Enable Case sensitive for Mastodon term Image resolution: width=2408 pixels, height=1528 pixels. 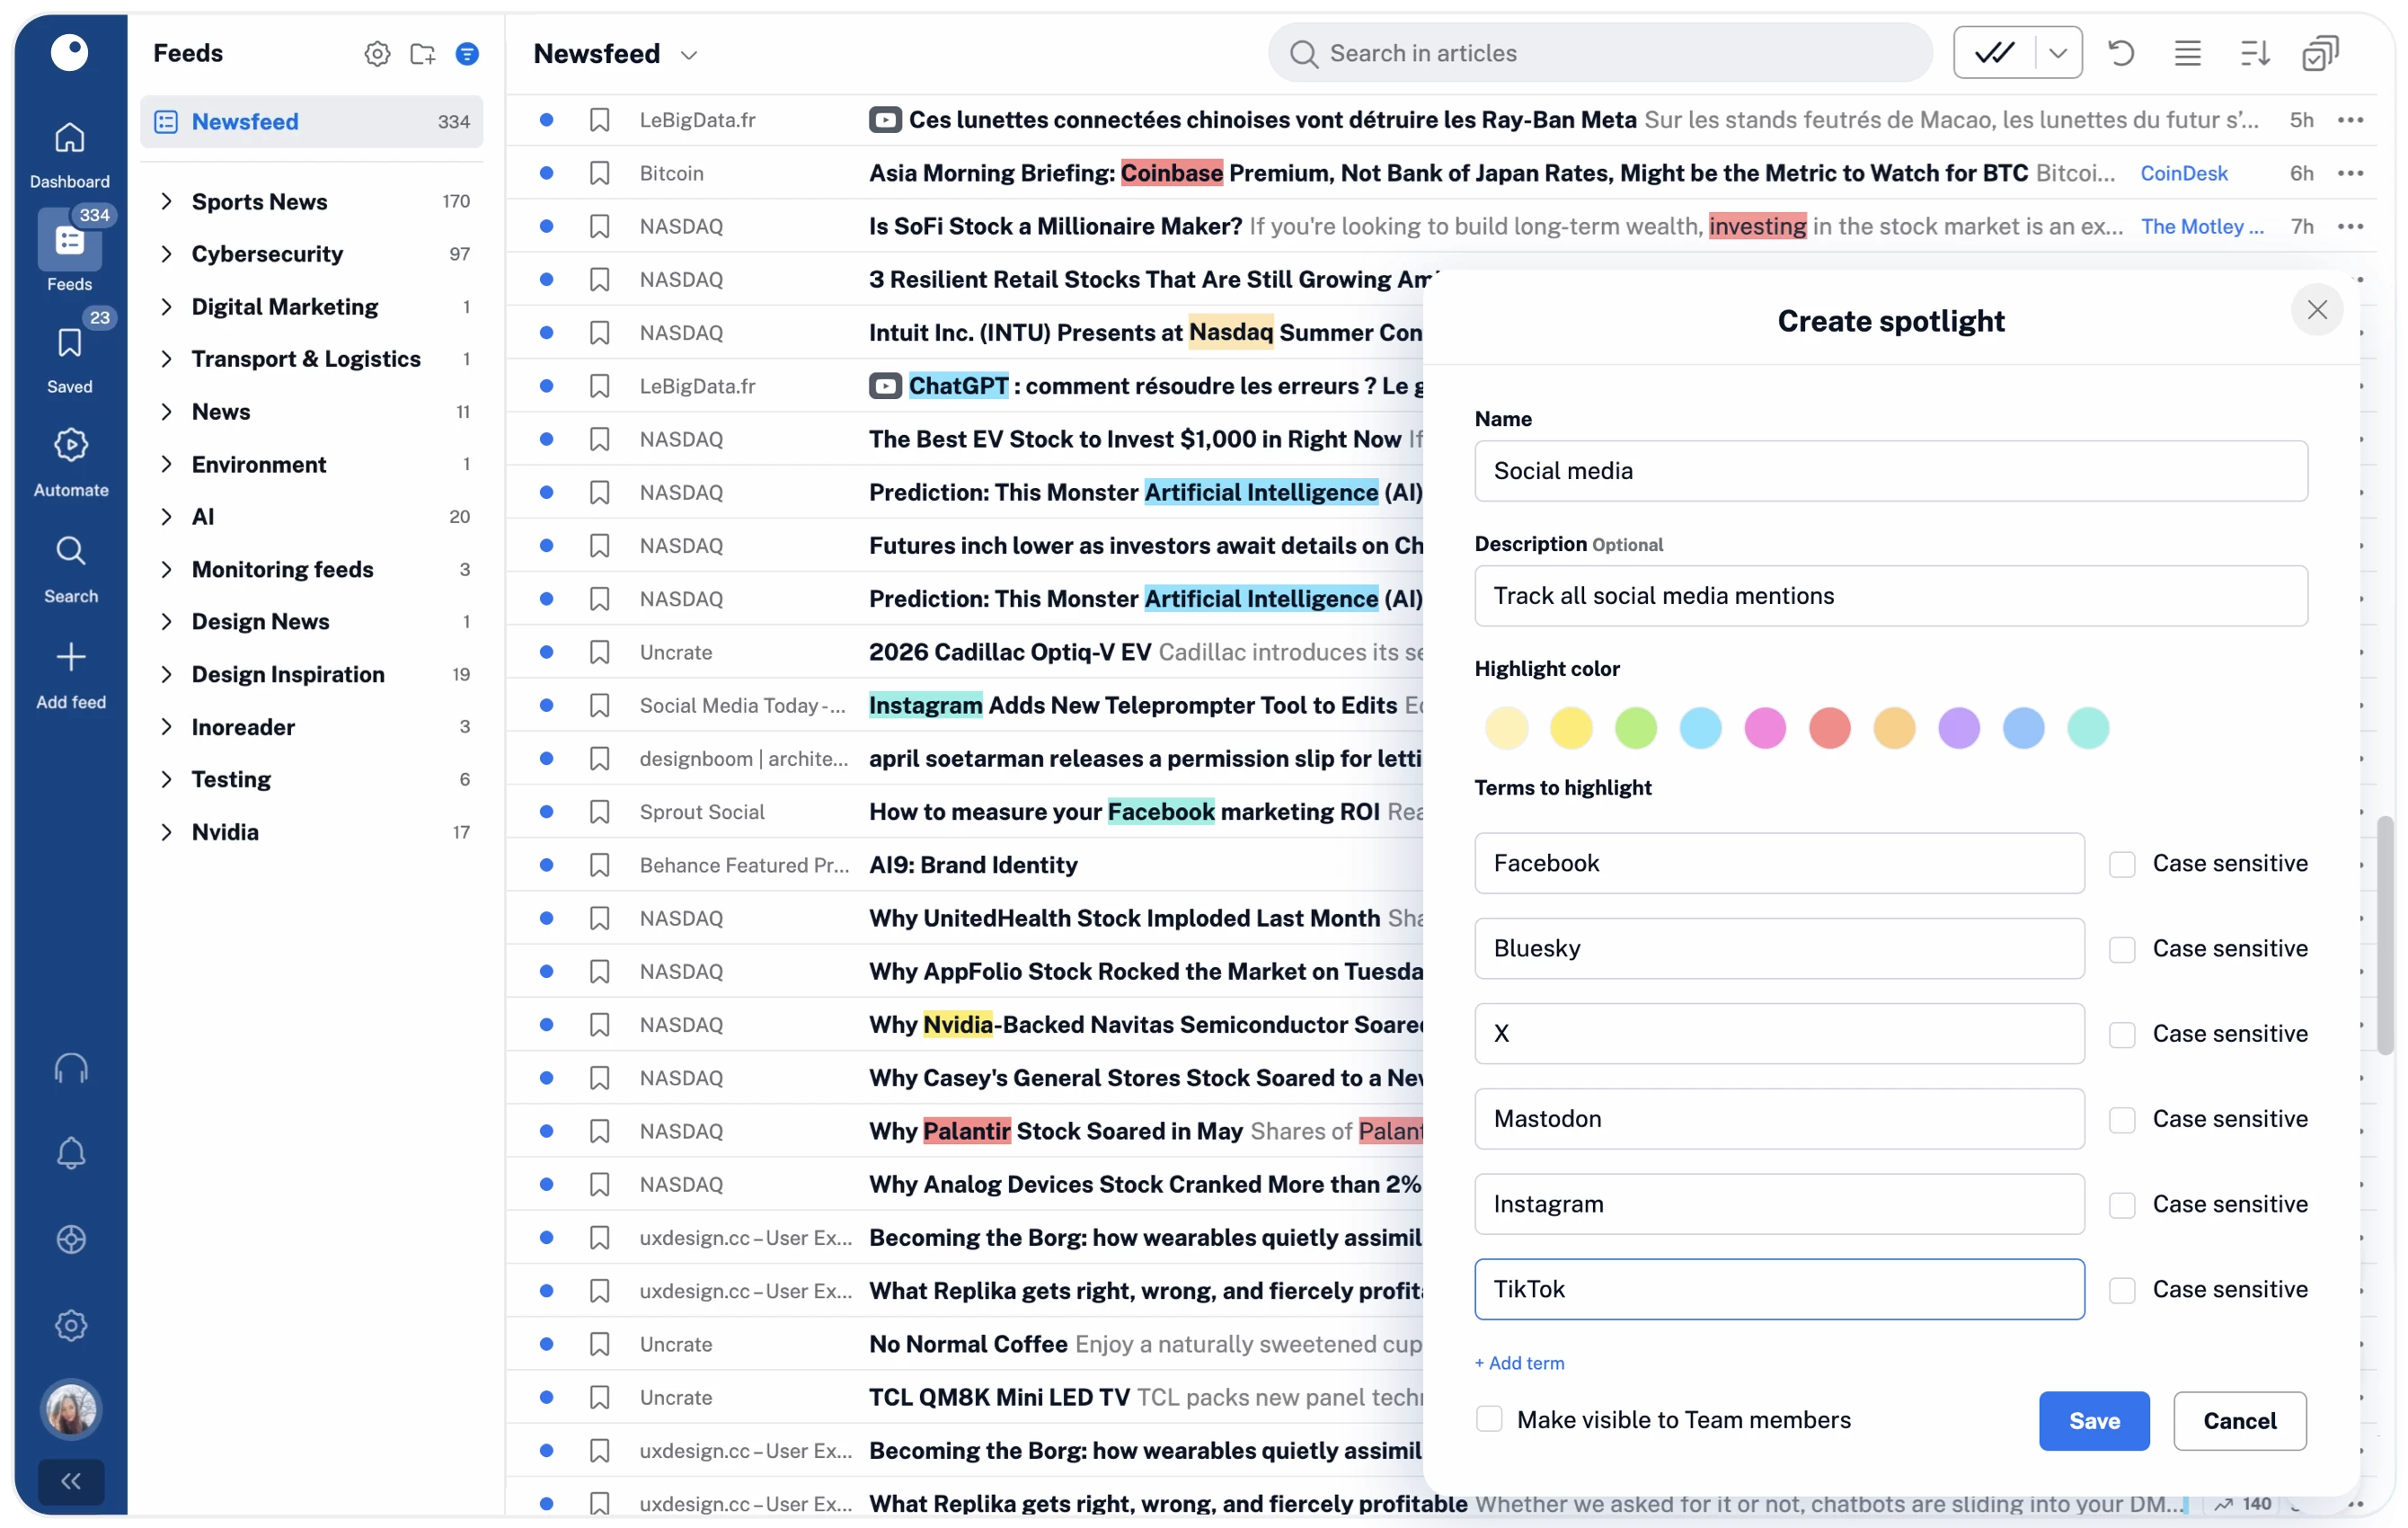point(2122,1119)
